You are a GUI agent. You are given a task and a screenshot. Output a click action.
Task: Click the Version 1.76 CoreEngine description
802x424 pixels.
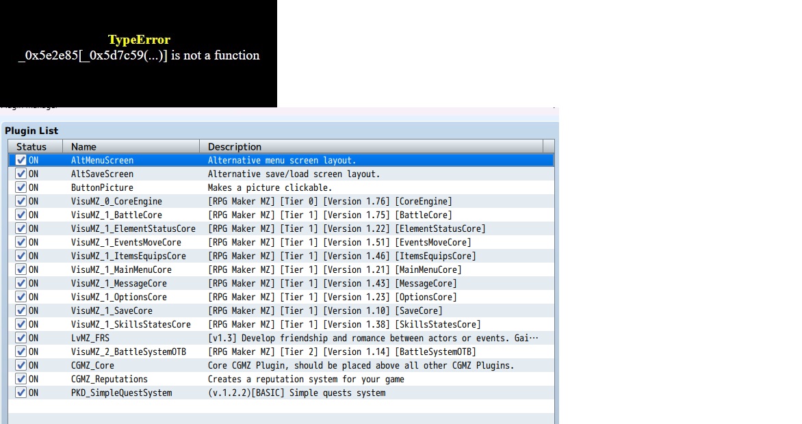[330, 202]
